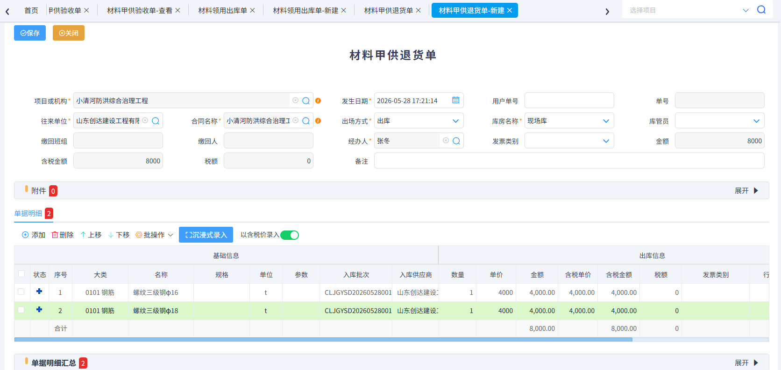Clear the 项目或机构 field value
Screen dimensions: 781x370
295,100
